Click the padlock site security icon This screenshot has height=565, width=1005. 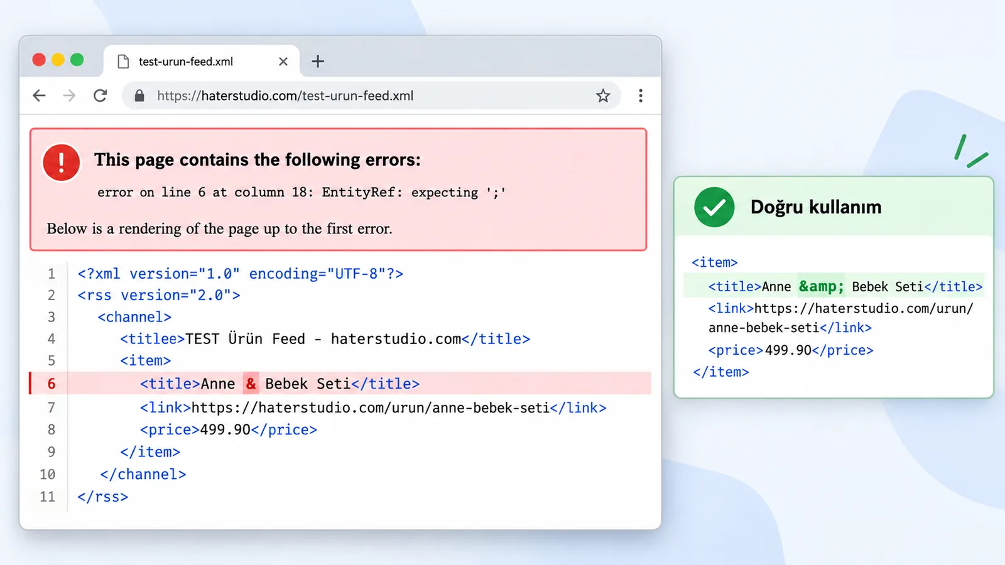(x=139, y=95)
